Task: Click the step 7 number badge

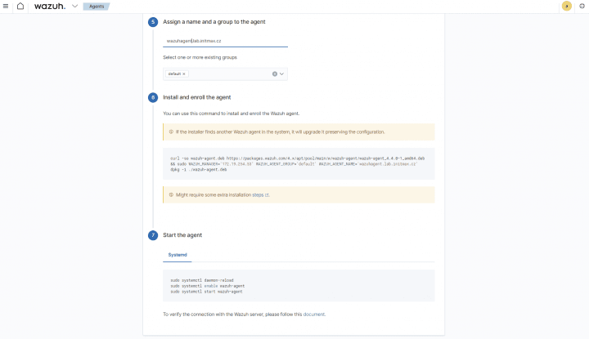Action: [153, 235]
